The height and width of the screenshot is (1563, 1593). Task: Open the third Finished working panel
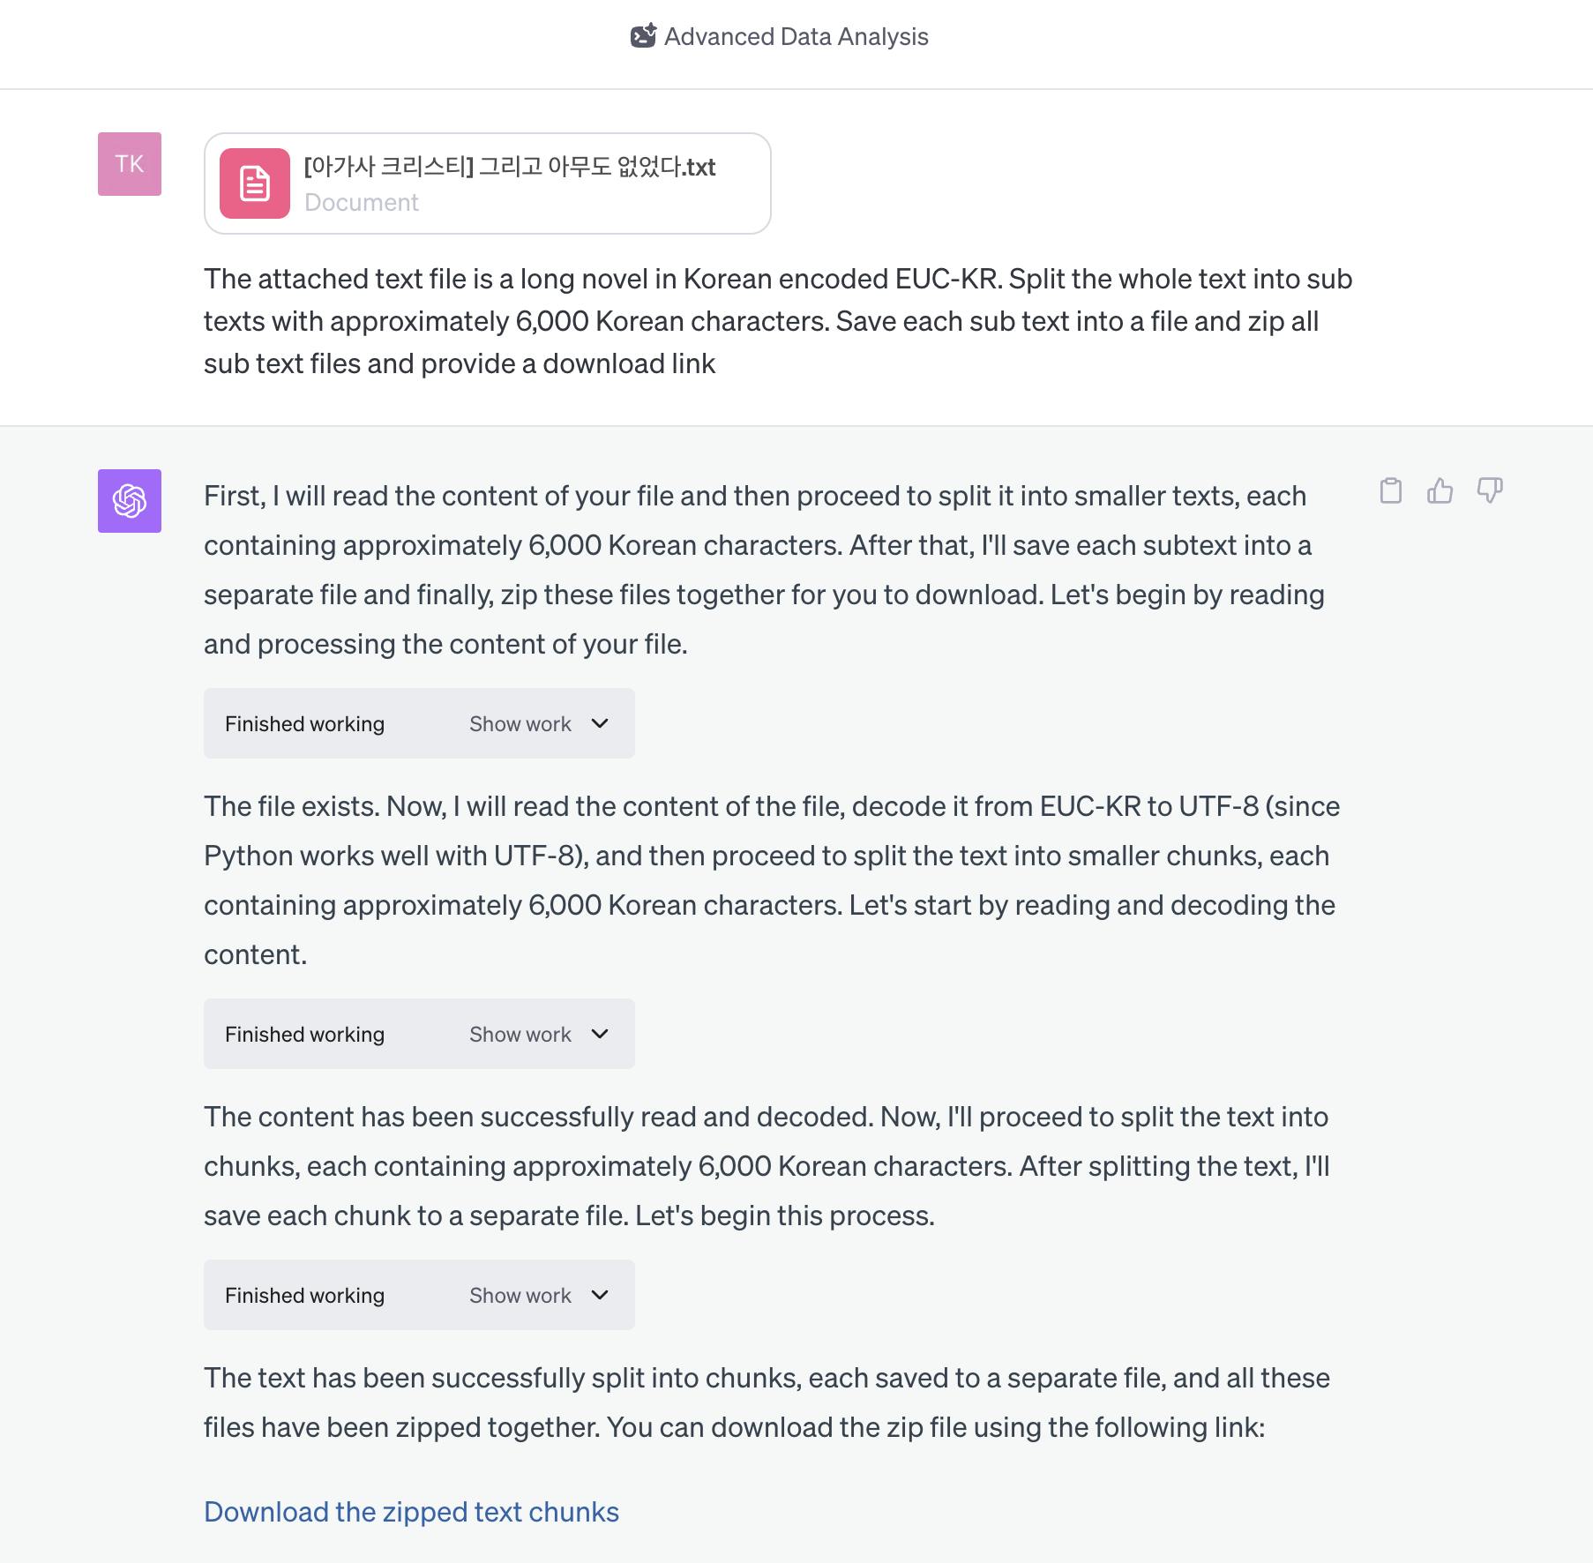click(x=419, y=1295)
